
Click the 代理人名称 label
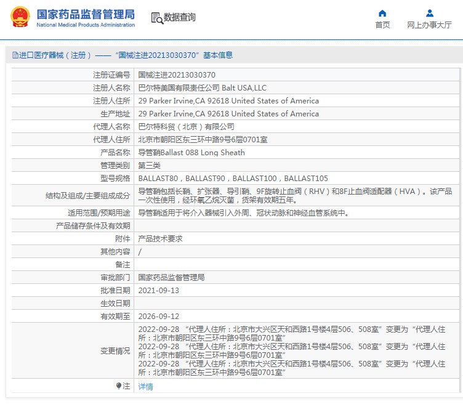(111, 127)
